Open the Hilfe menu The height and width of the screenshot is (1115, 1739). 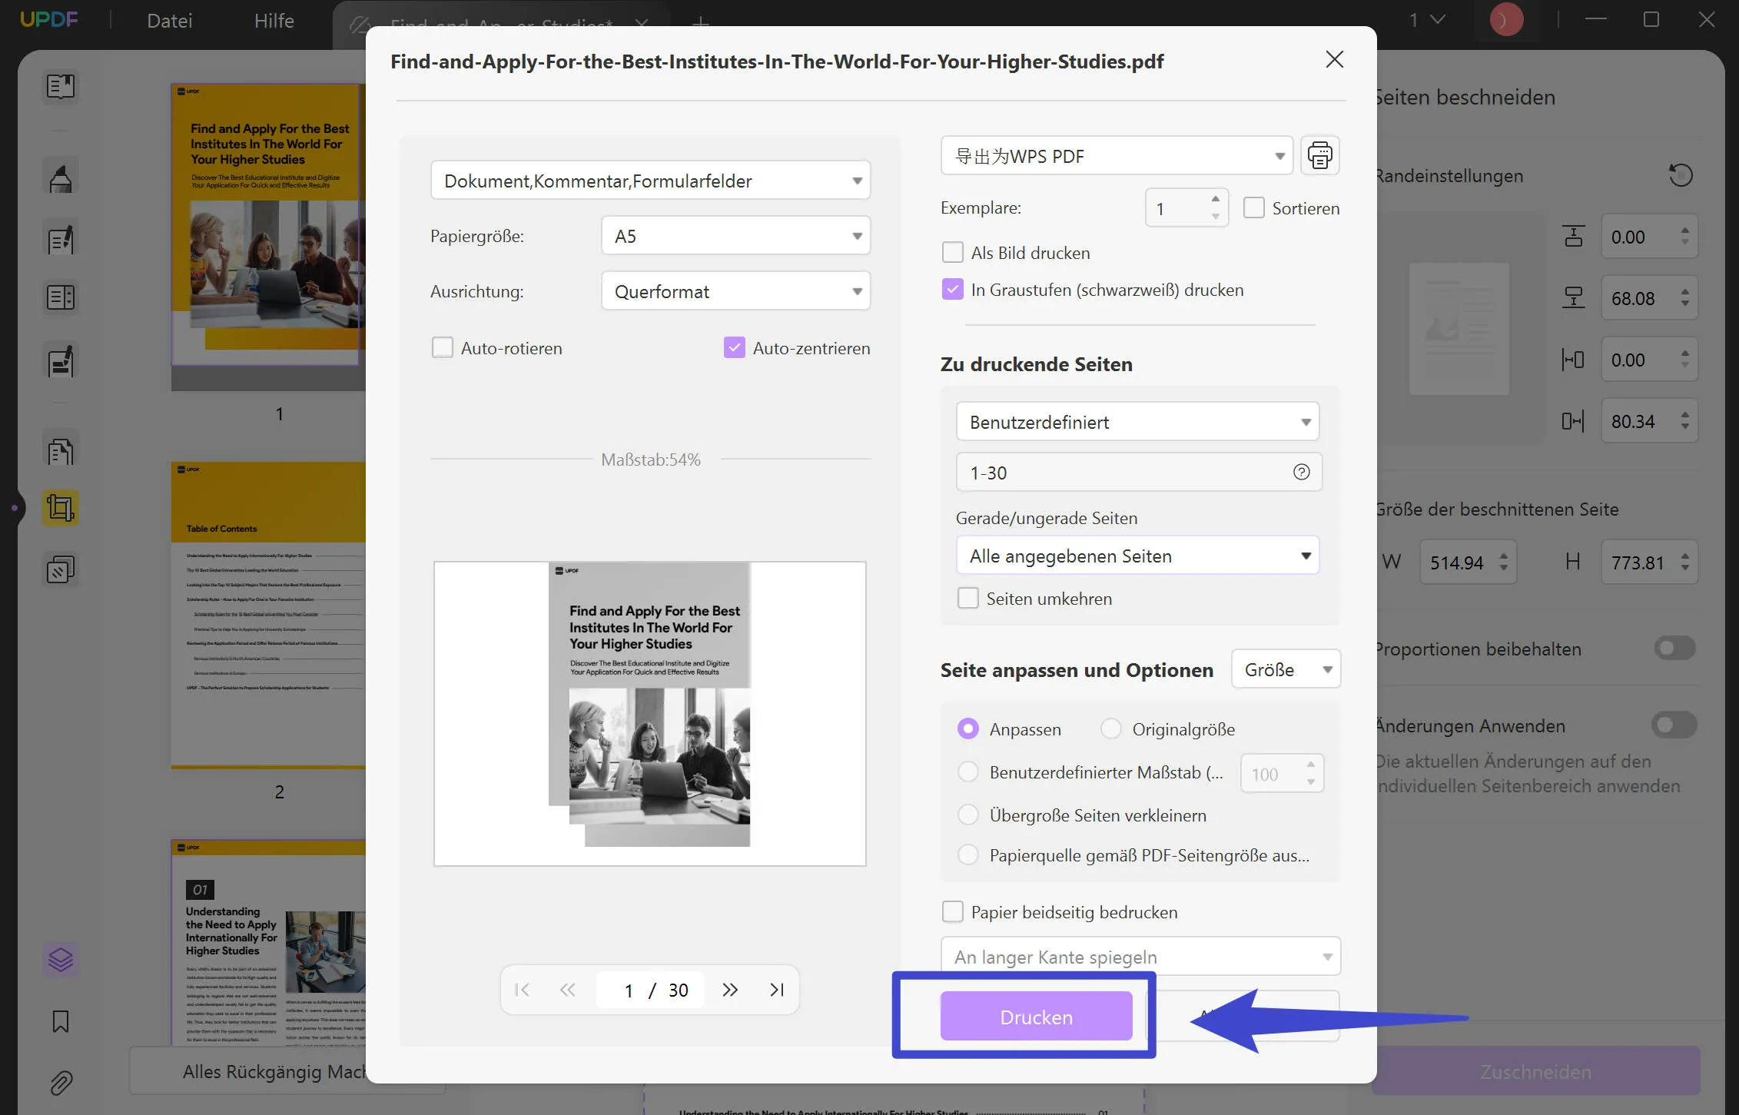point(274,21)
